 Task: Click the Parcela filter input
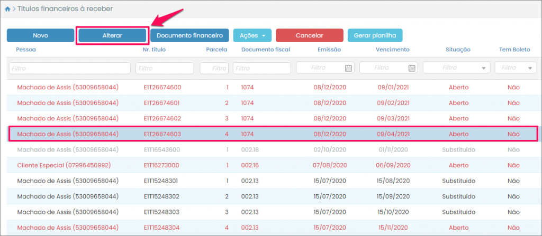pyautogui.click(x=214, y=68)
